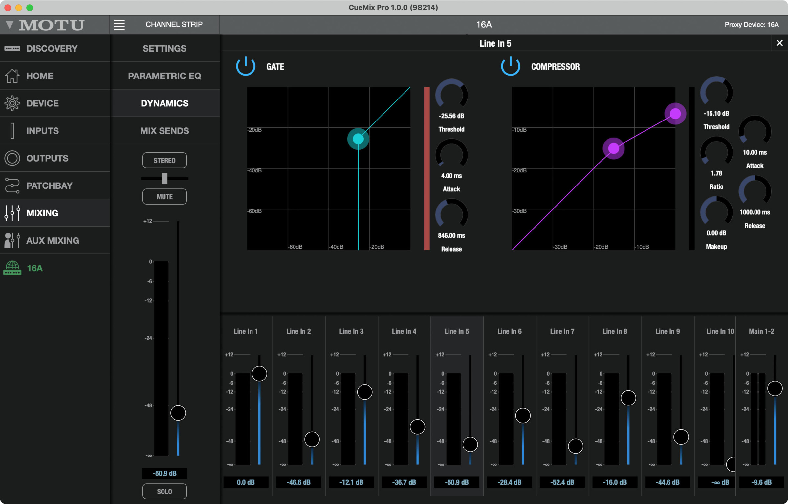Open the Settings section

[164, 49]
